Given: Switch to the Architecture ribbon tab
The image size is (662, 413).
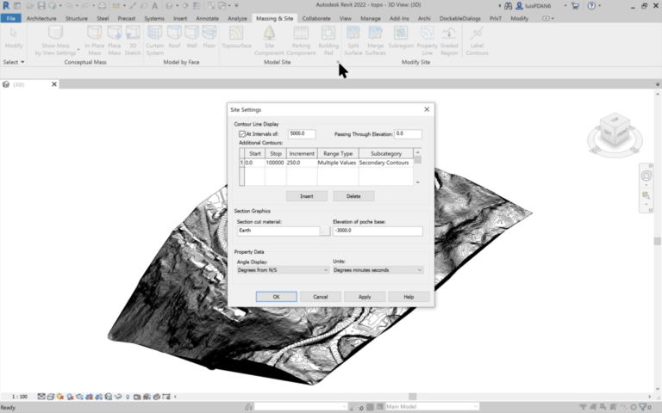Looking at the screenshot, I should point(41,18).
